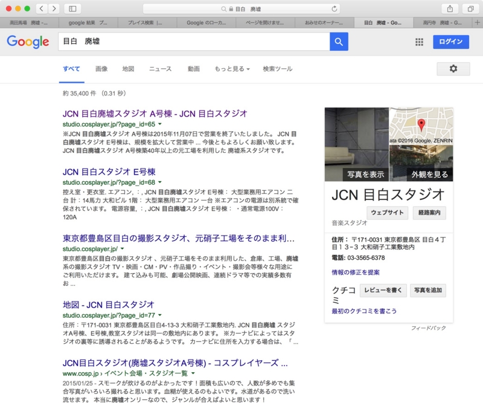Switch to the google 結果 tab
Viewport: 483px width, 403px height.
click(x=88, y=22)
